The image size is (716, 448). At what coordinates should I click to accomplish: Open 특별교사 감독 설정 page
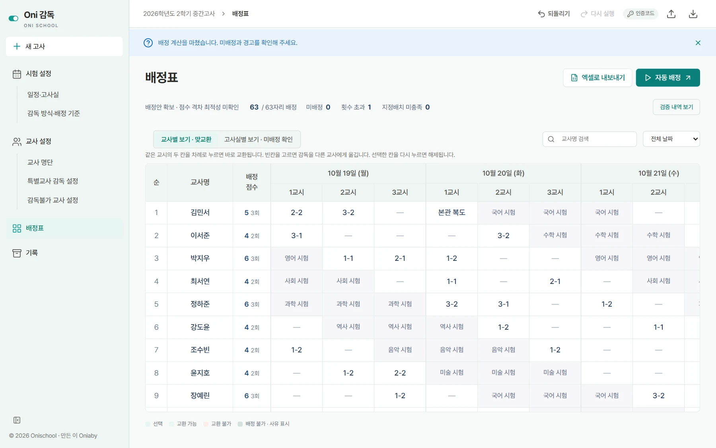click(x=53, y=181)
